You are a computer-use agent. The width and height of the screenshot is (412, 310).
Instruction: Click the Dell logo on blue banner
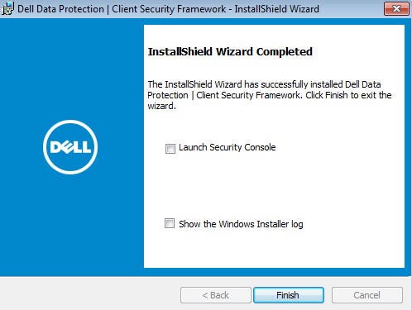click(70, 147)
